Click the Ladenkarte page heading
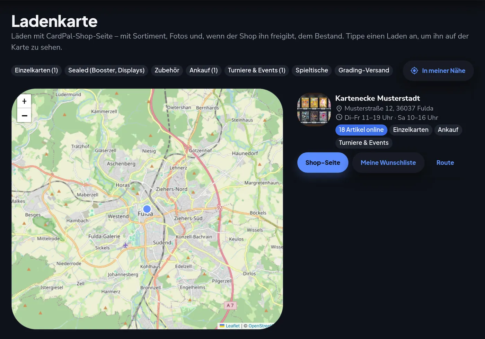 click(x=54, y=21)
